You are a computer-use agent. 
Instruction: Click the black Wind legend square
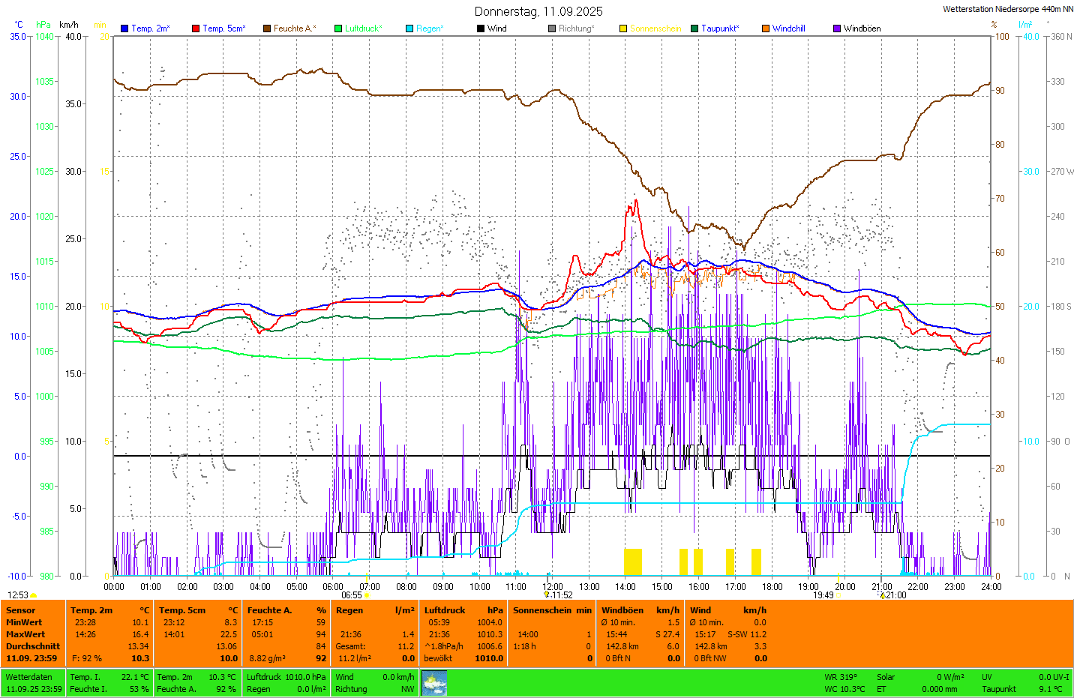click(x=481, y=28)
